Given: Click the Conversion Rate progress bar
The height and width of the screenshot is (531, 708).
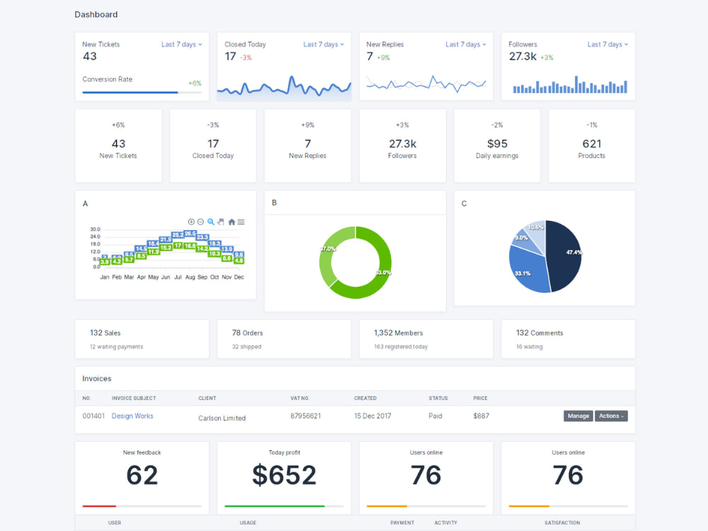Looking at the screenshot, I should [142, 93].
